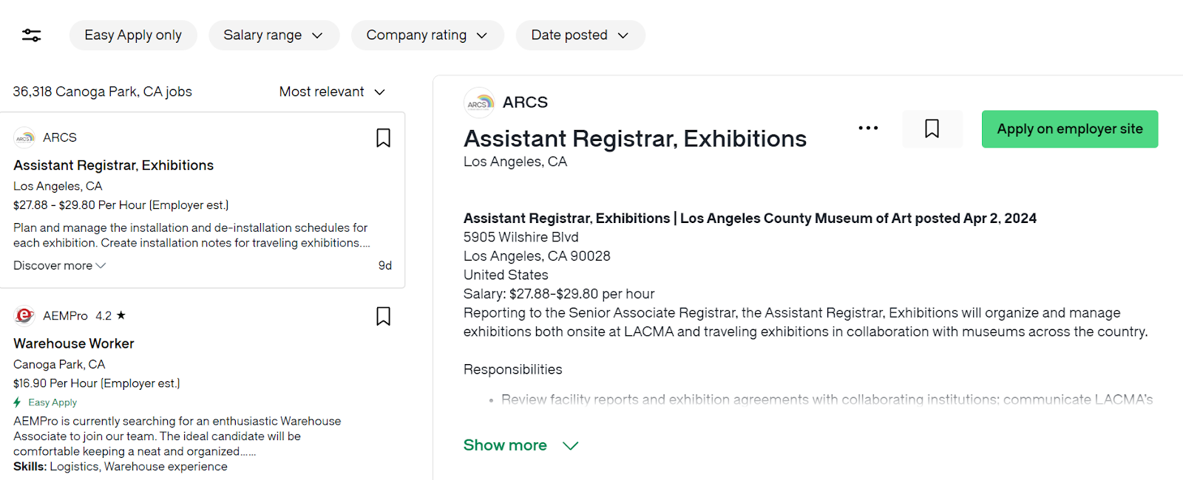Click the Easy Apply lightning label
The image size is (1183, 480).
[x=45, y=402]
